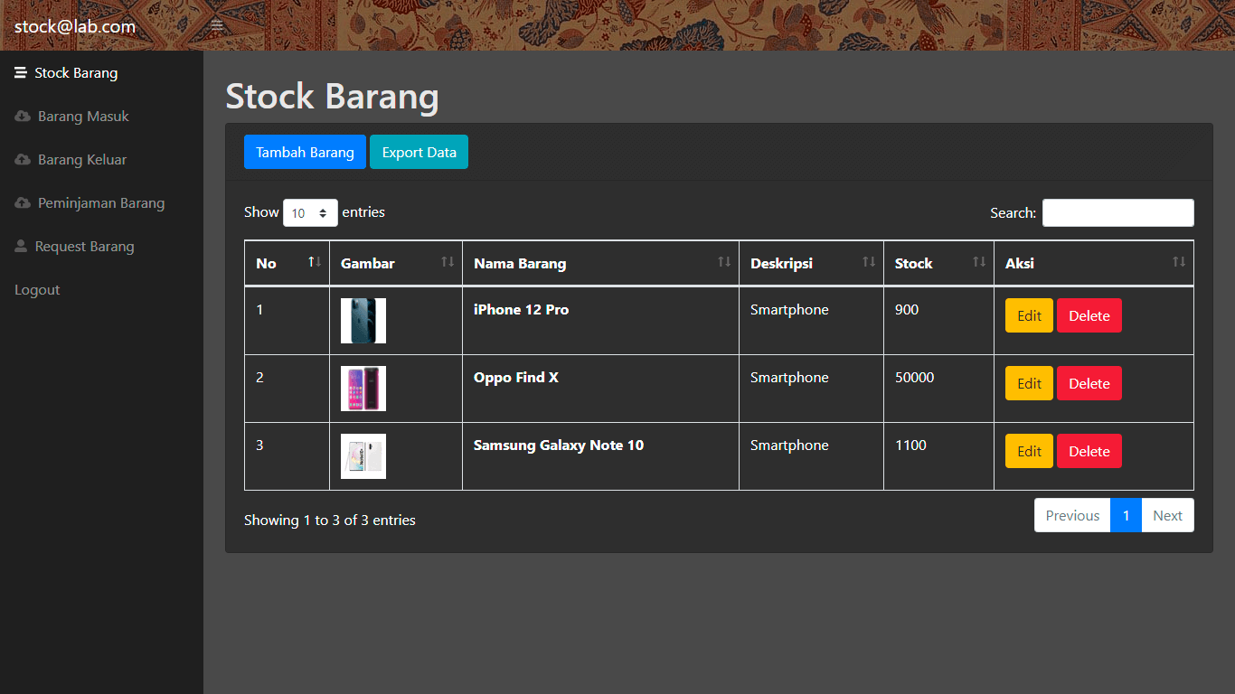Sort by Stock column arrows

pos(979,262)
